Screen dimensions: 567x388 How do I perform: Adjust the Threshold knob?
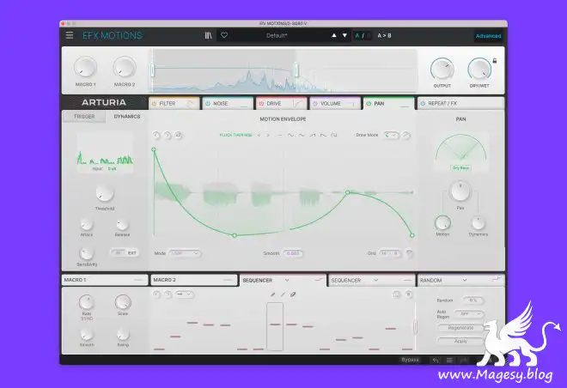[104, 194]
